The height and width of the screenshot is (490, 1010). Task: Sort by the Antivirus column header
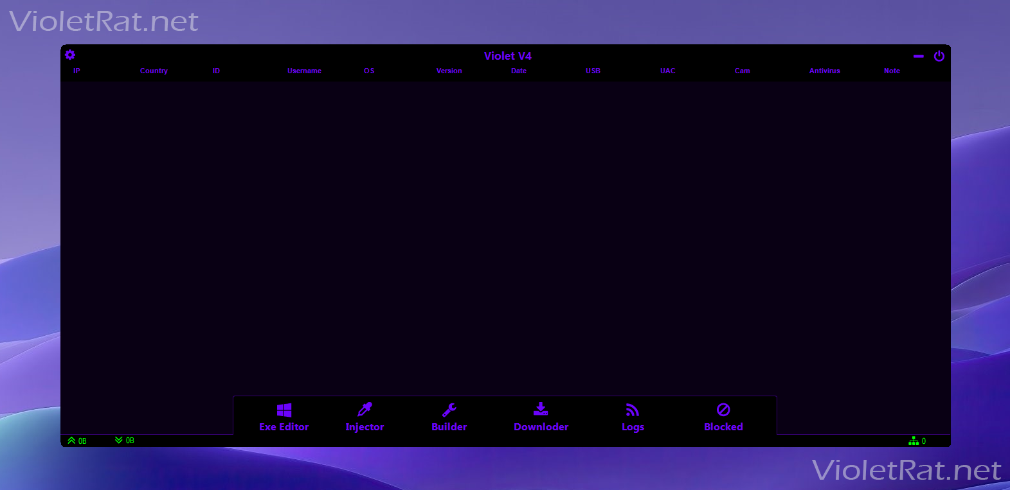pyautogui.click(x=824, y=71)
